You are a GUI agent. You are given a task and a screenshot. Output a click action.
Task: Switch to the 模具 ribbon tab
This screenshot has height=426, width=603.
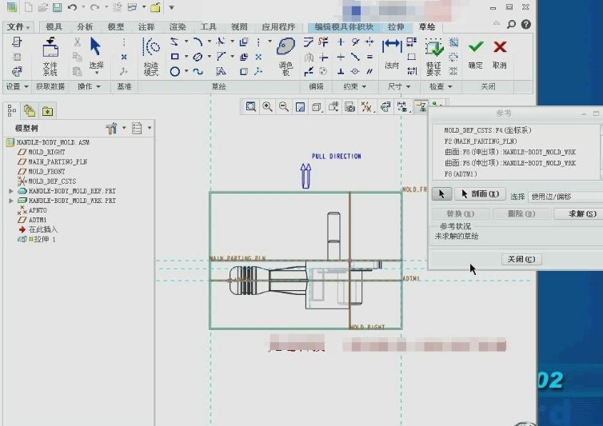(x=54, y=27)
